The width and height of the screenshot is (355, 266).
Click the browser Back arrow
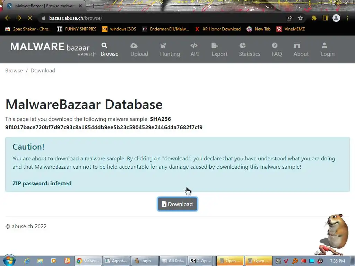tap(8, 18)
